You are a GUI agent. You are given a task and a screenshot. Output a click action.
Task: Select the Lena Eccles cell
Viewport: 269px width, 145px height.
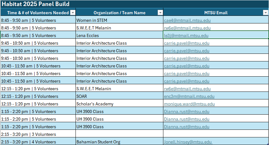(x=88, y=36)
